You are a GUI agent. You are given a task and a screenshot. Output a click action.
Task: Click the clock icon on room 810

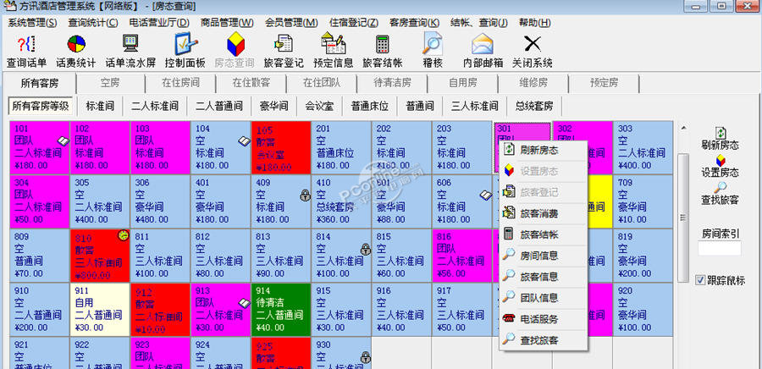(x=124, y=235)
